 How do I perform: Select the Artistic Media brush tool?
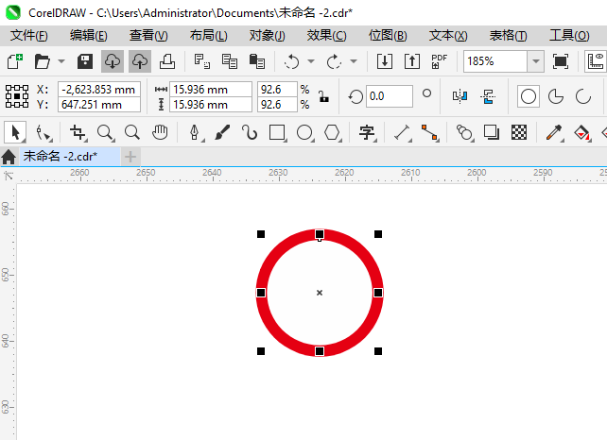[x=222, y=132]
